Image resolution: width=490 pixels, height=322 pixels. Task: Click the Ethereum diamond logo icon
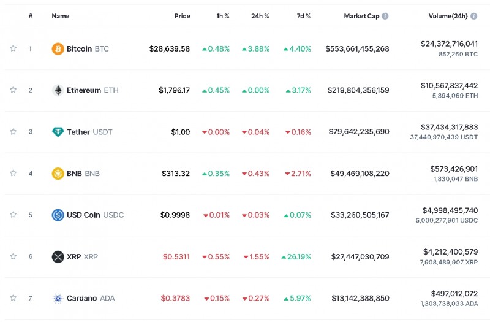58,90
